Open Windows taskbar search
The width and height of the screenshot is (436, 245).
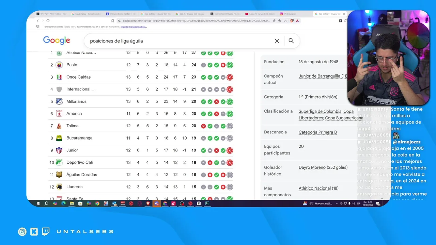tap(46, 203)
